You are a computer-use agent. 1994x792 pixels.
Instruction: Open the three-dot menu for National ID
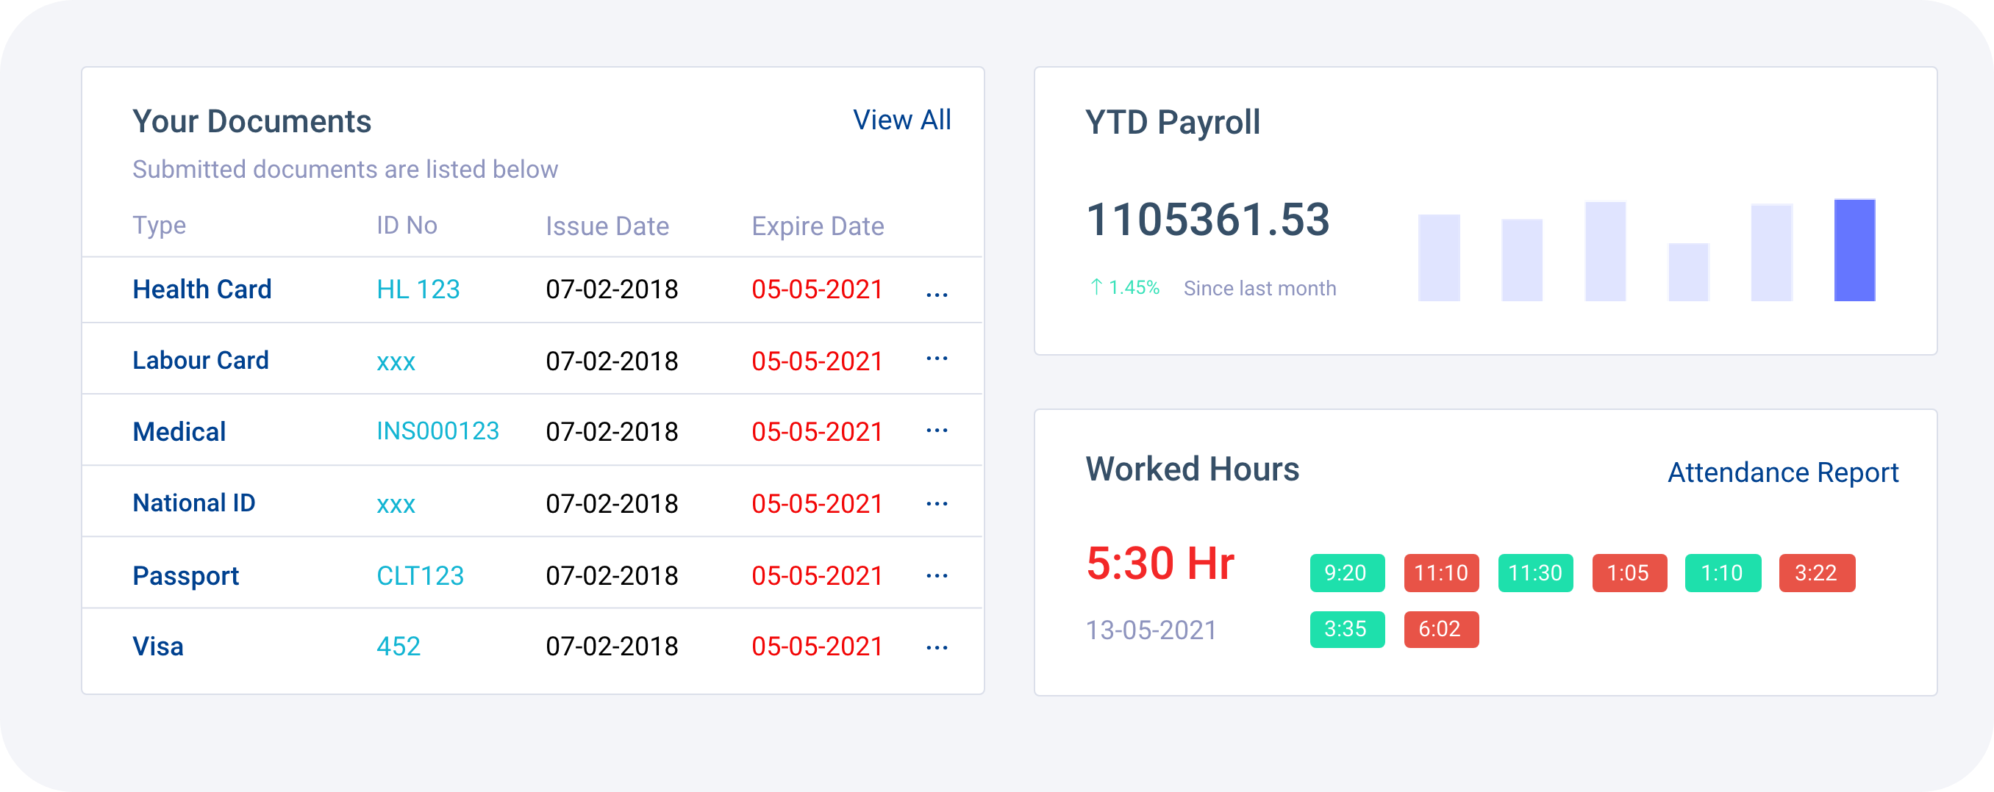[937, 503]
